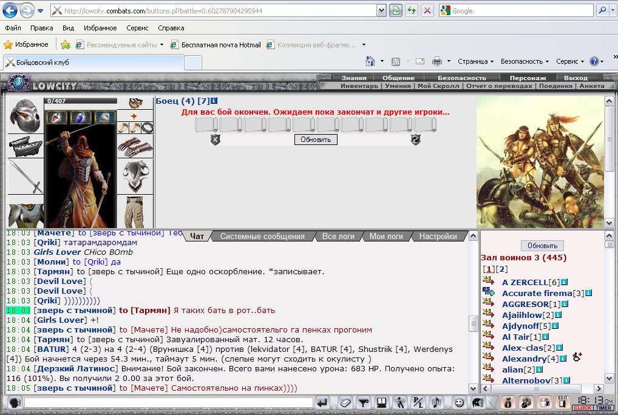Open the Поединки link
The height and width of the screenshot is (415, 618).
pos(555,86)
